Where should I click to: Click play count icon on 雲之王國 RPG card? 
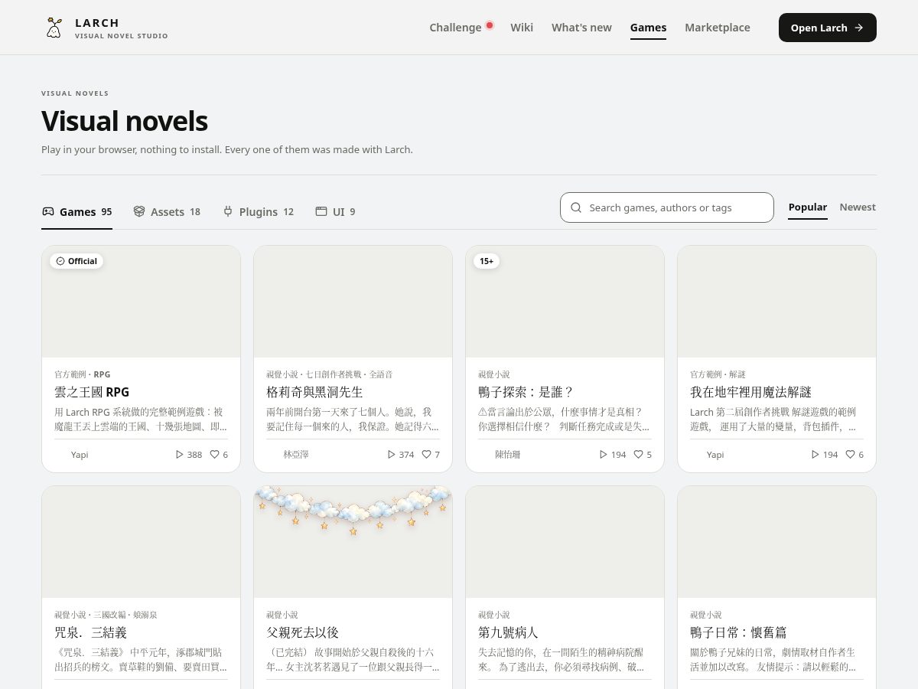point(180,455)
